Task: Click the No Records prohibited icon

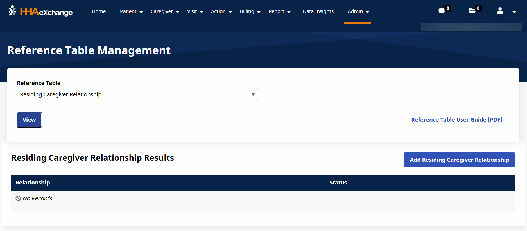Action: (x=18, y=198)
